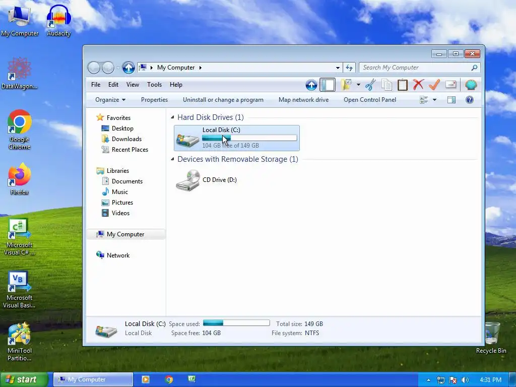This screenshot has width=516, height=387.
Task: Click the blue Help question mark icon
Action: pyautogui.click(x=470, y=100)
